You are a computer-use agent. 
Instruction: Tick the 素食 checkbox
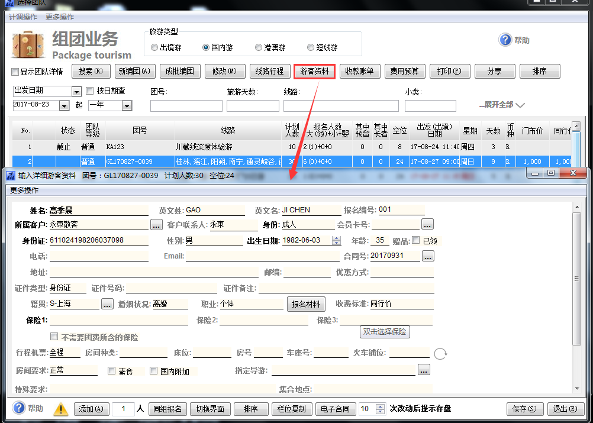pos(111,371)
